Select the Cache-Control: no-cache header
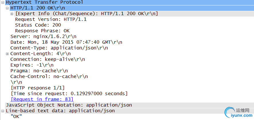 [x=49, y=77]
